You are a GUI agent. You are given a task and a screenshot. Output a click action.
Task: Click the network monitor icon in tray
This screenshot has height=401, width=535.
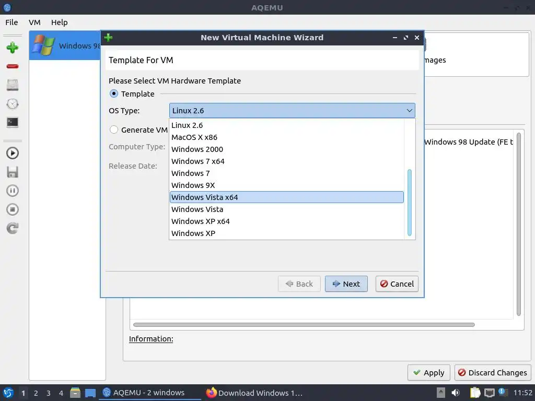[x=489, y=393]
